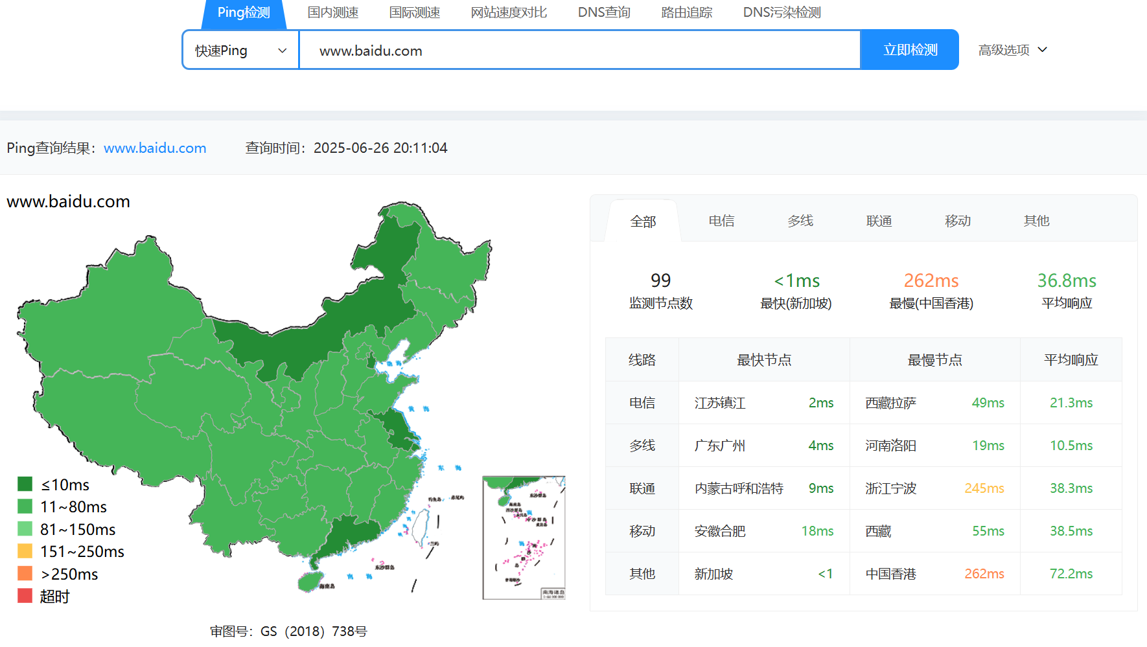
Task: Click the 151~250ms yellow legend swatch
Action: pyautogui.click(x=25, y=551)
